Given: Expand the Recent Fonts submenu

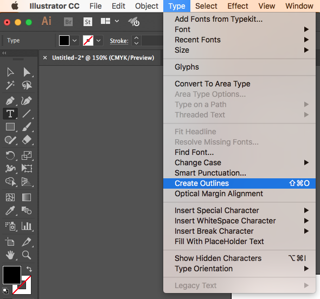Looking at the screenshot, I should point(239,40).
